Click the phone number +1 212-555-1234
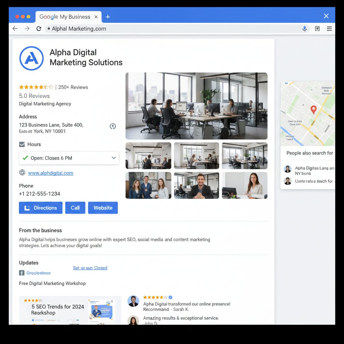The width and height of the screenshot is (344, 344). 40,194
